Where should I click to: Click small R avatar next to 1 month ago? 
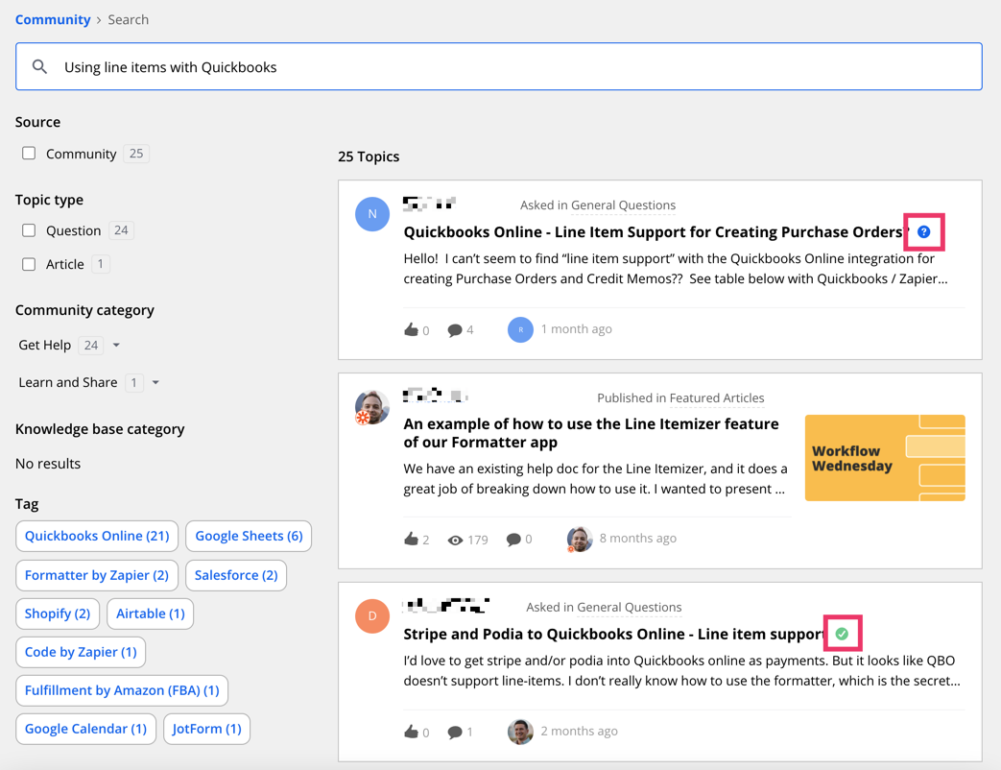click(x=520, y=329)
